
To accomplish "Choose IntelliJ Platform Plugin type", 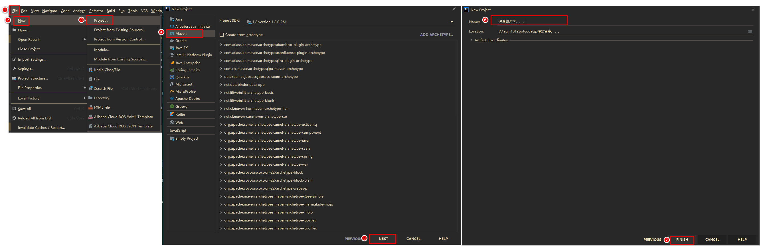I will (x=191, y=55).
